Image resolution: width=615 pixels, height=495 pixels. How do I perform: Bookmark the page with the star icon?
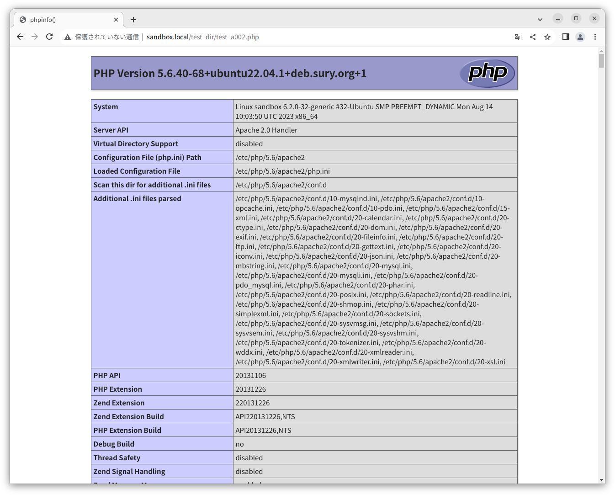click(x=547, y=37)
